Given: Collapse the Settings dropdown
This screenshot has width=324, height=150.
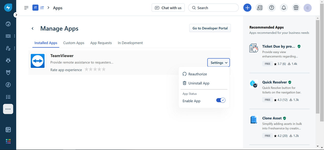Looking at the screenshot, I should point(219,63).
